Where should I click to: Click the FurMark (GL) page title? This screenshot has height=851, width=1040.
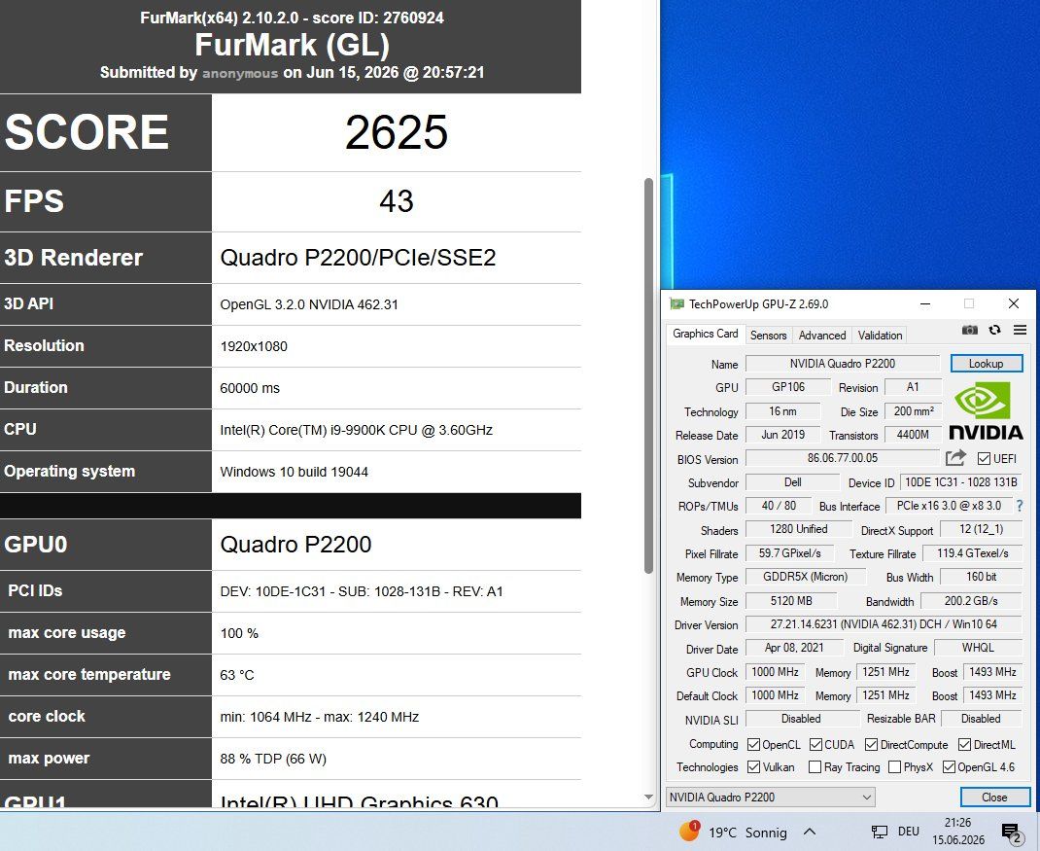pyautogui.click(x=292, y=45)
